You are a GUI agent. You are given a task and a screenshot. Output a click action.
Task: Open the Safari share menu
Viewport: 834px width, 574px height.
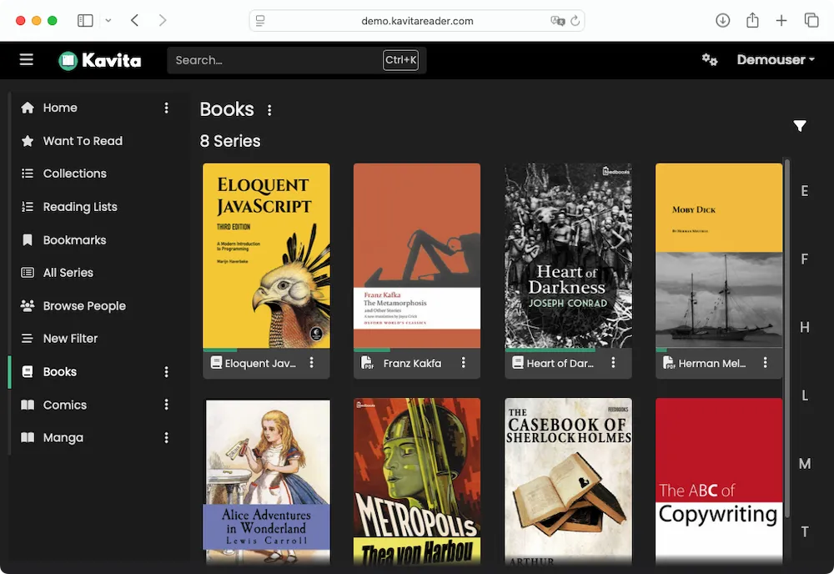(752, 21)
